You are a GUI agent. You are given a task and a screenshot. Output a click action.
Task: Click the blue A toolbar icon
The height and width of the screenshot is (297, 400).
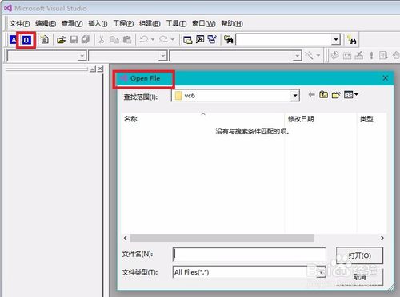(14, 40)
